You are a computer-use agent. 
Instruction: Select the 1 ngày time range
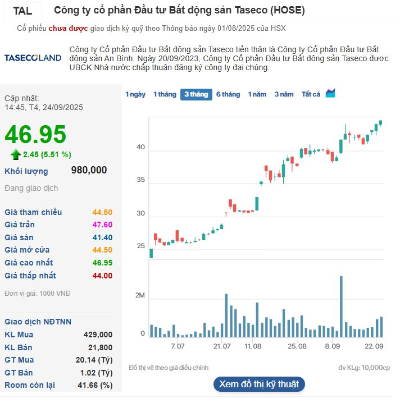(135, 94)
